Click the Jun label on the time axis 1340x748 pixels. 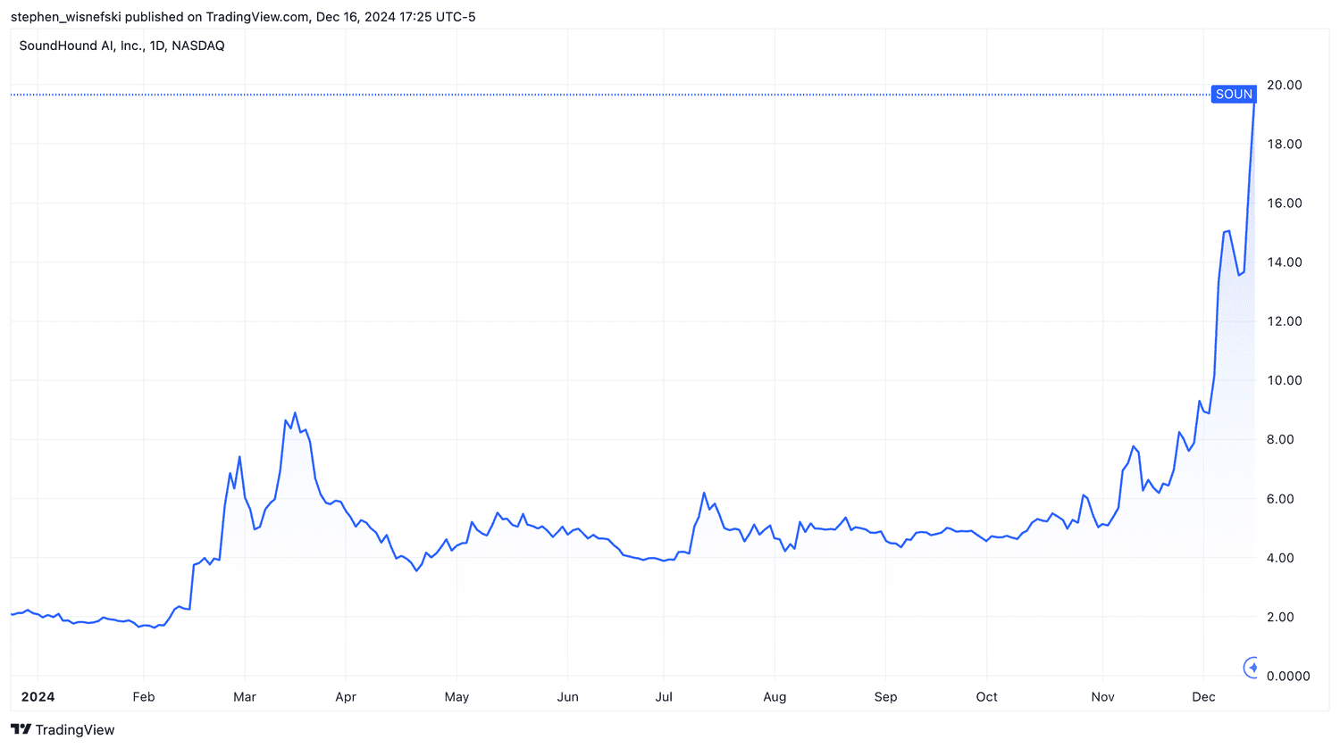(568, 696)
